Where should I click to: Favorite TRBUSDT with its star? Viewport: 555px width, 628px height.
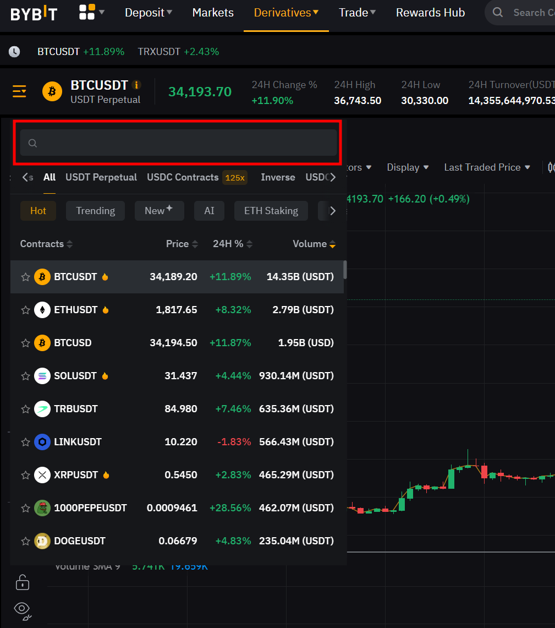pyautogui.click(x=26, y=409)
